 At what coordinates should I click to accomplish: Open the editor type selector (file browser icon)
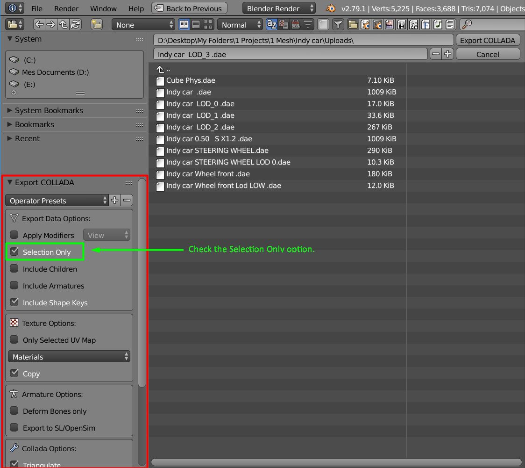(x=14, y=24)
